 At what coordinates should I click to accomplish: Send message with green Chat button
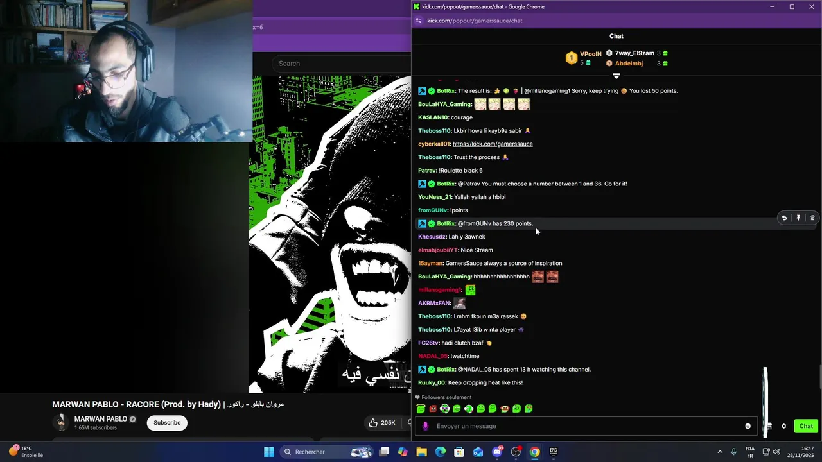806,426
